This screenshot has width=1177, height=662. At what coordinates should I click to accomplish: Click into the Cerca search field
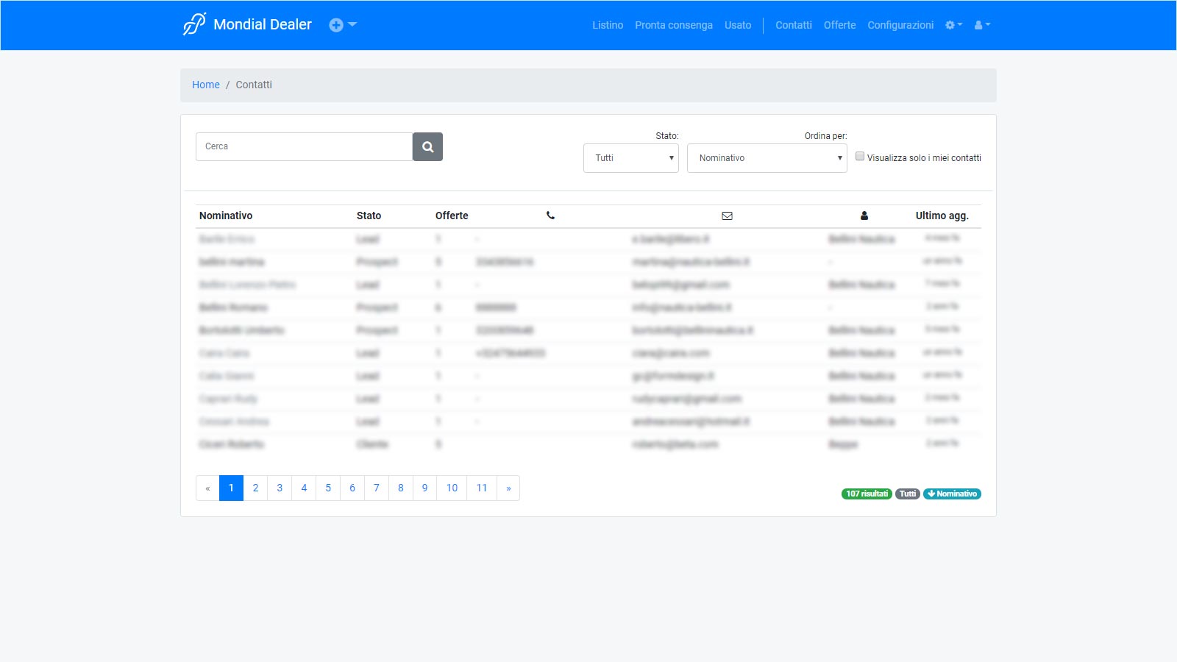coord(304,146)
